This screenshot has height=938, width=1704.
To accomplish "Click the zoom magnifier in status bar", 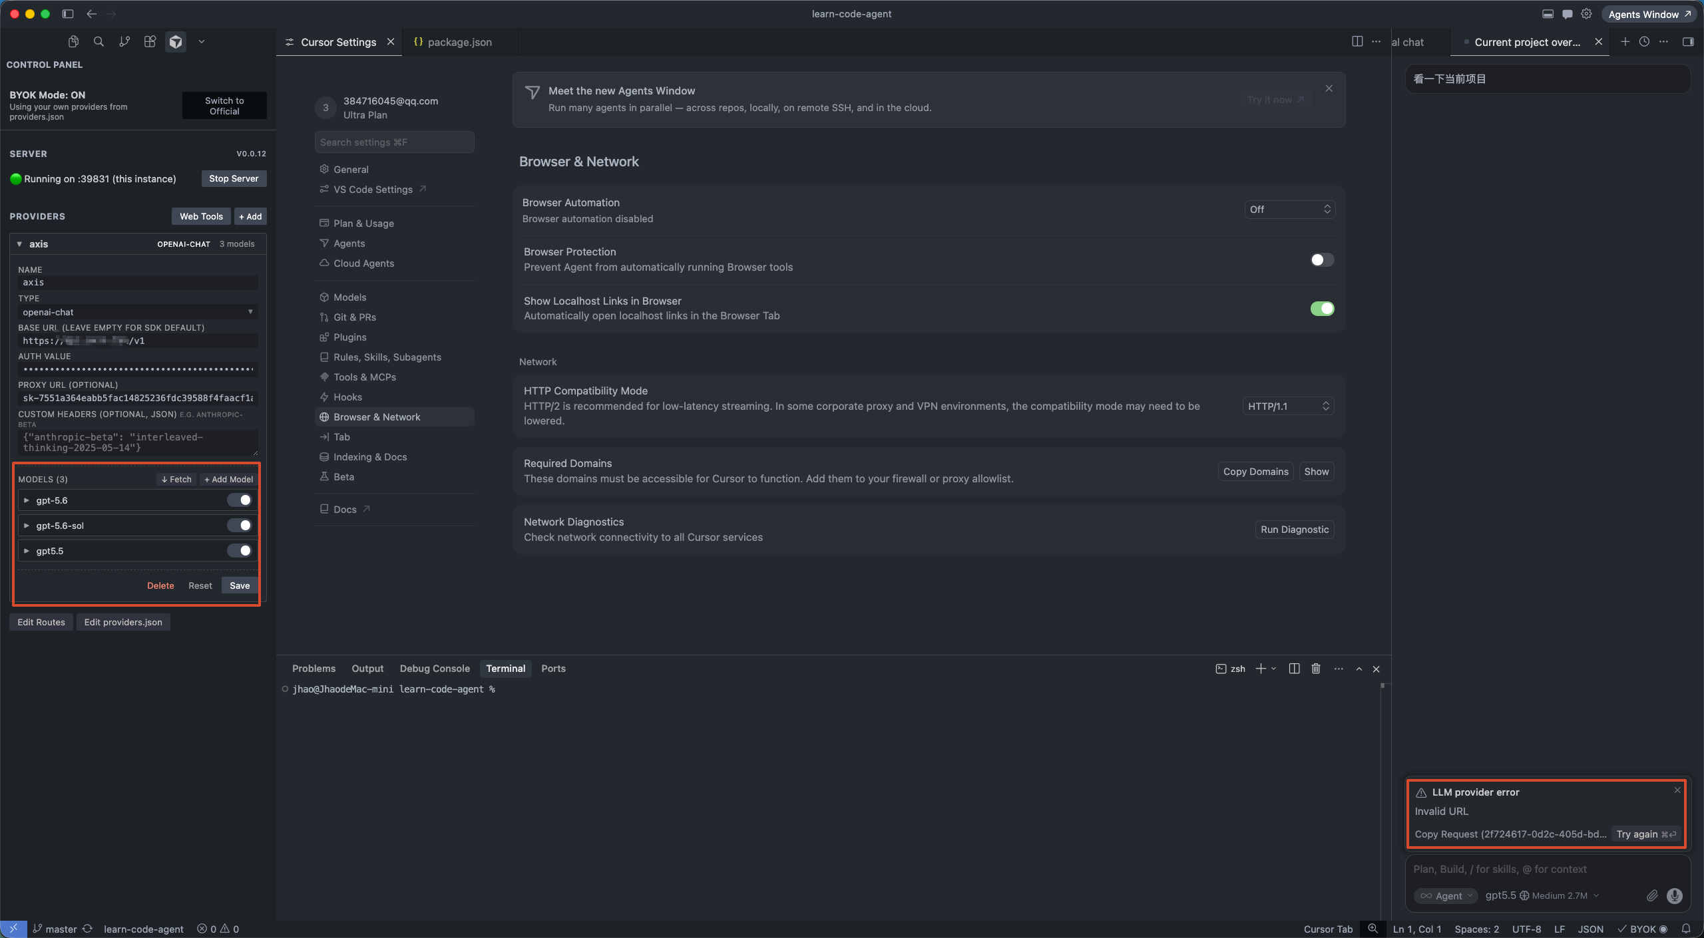I will [1373, 929].
